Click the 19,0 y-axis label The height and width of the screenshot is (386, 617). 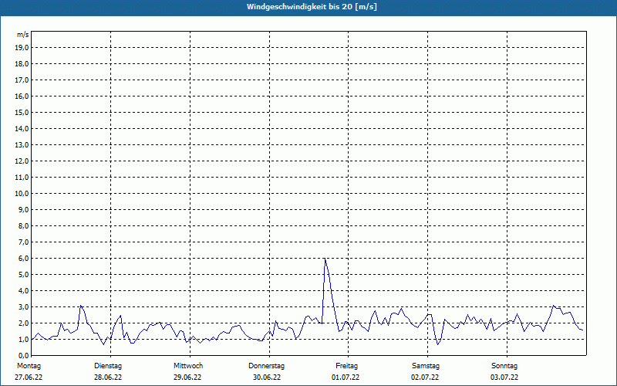pyautogui.click(x=22, y=48)
